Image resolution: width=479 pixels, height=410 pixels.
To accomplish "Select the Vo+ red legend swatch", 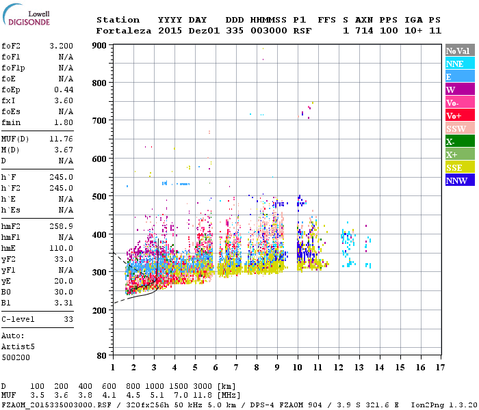I will [460, 115].
